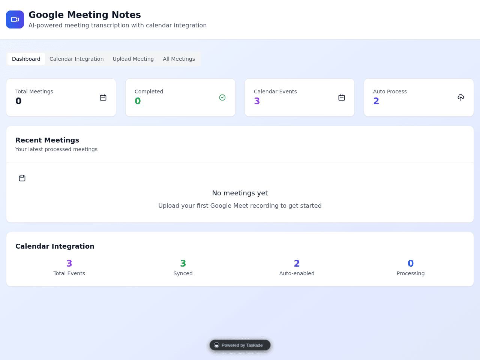The height and width of the screenshot is (360, 480).
Task: Click the AI-powered meeting transcription subtitle
Action: pyautogui.click(x=117, y=25)
